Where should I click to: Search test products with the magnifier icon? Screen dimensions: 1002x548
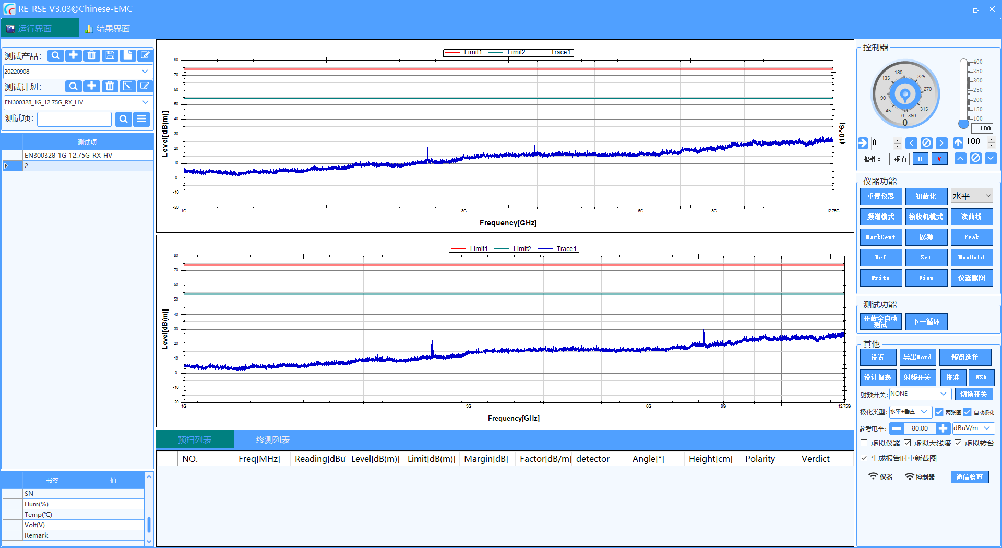(56, 55)
